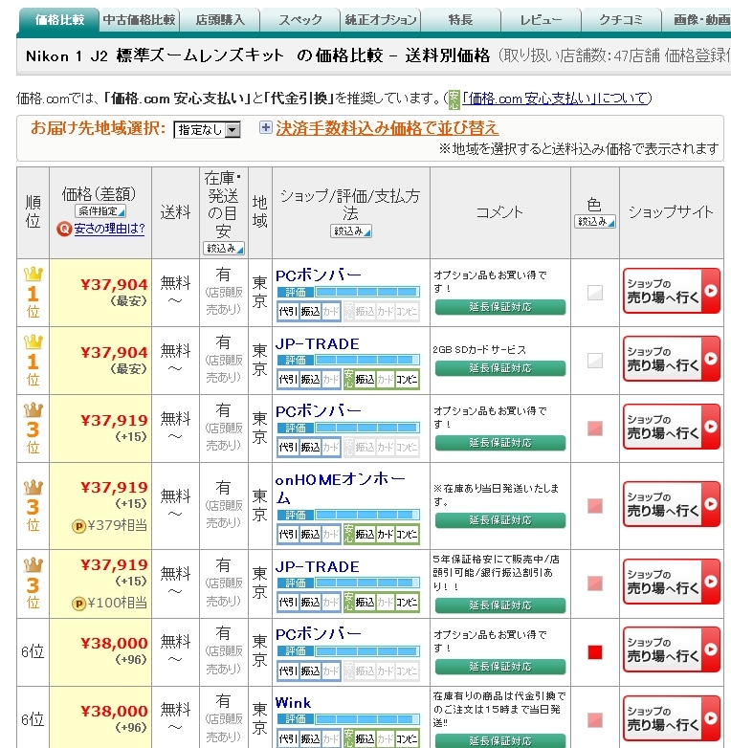Click the price ¥37,904 in JP-TRADE row
The height and width of the screenshot is (748, 731).
(114, 353)
